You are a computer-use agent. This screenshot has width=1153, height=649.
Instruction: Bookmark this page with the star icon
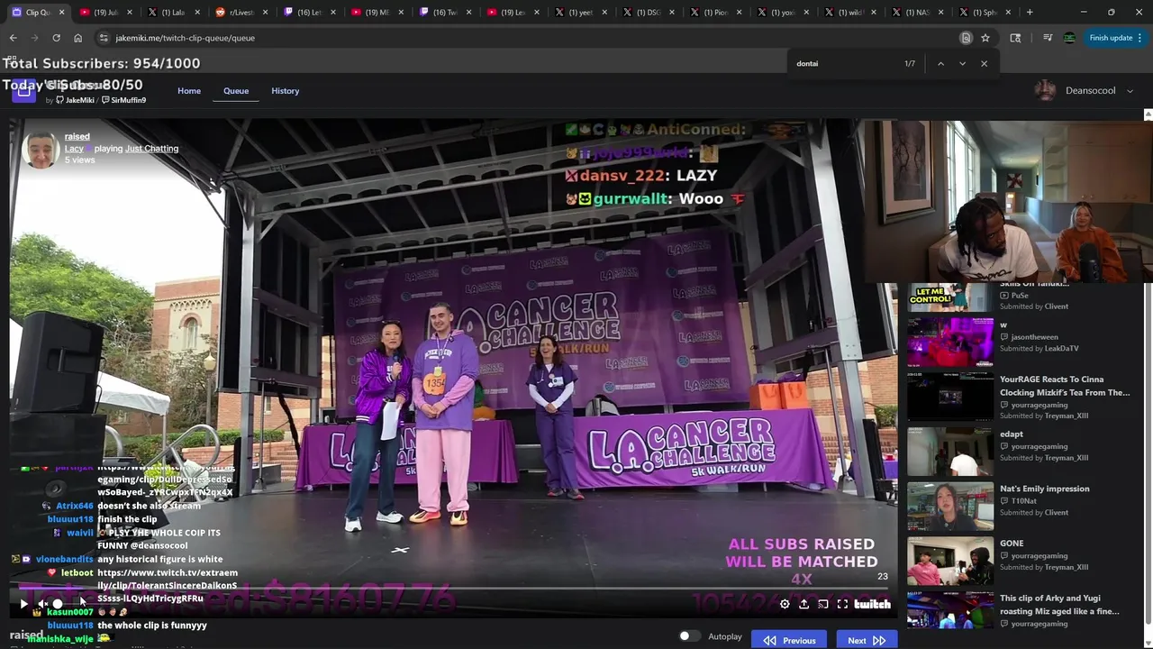coord(985,38)
